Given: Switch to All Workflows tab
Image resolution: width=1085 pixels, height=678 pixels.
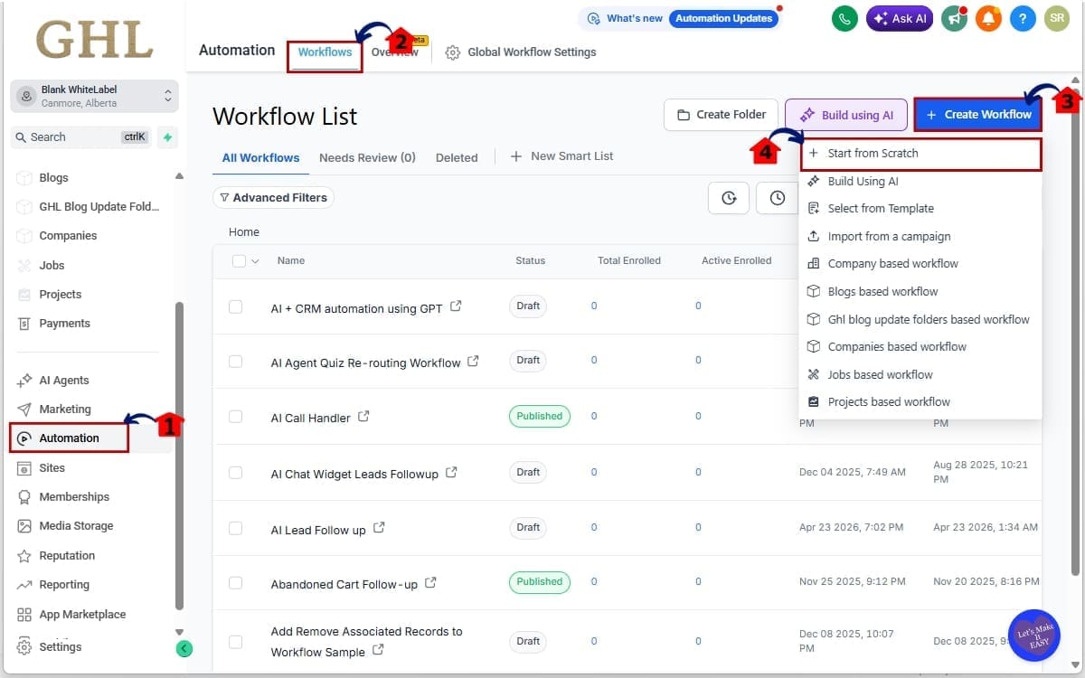Looking at the screenshot, I should click(261, 157).
